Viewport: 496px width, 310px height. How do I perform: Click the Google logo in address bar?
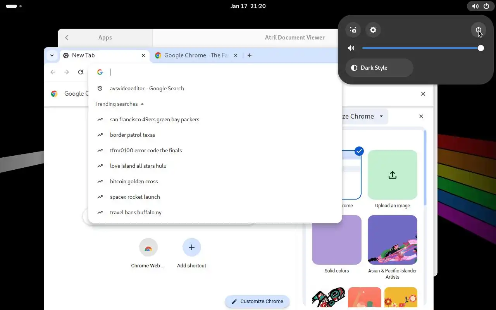pyautogui.click(x=100, y=72)
